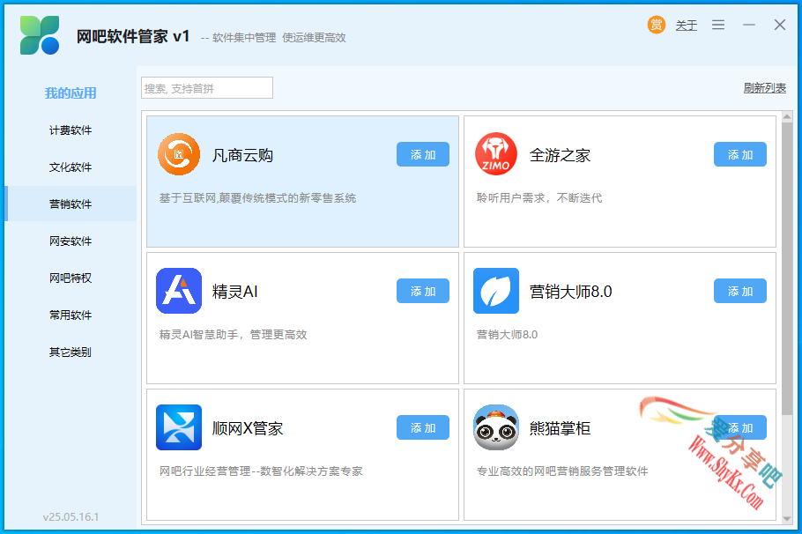Click the scrollbar down arrow

click(787, 519)
